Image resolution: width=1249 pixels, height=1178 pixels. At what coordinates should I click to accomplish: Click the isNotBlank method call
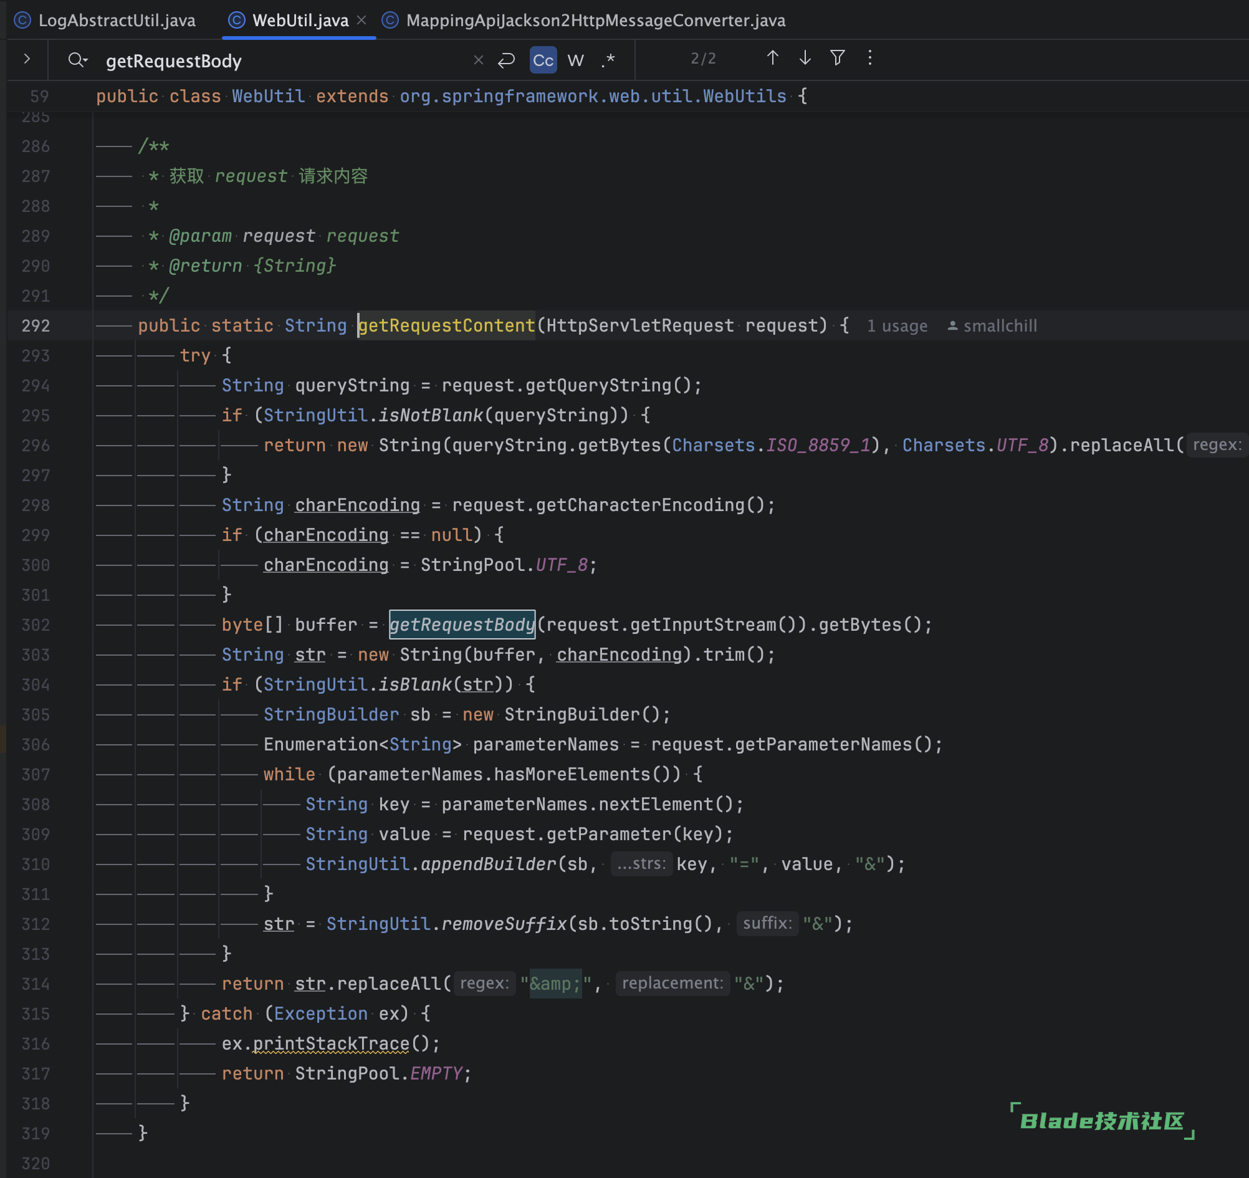pos(431,414)
